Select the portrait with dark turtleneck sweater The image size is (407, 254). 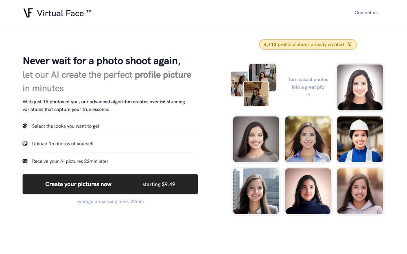click(x=308, y=191)
